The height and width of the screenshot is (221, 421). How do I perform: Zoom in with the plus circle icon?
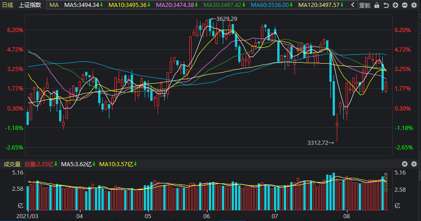[x=395, y=5]
